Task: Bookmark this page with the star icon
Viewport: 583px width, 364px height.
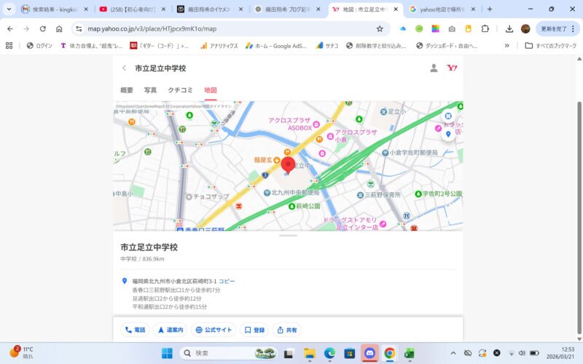Action: point(380,28)
